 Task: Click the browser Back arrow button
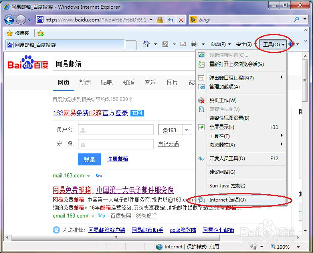(x=9, y=20)
